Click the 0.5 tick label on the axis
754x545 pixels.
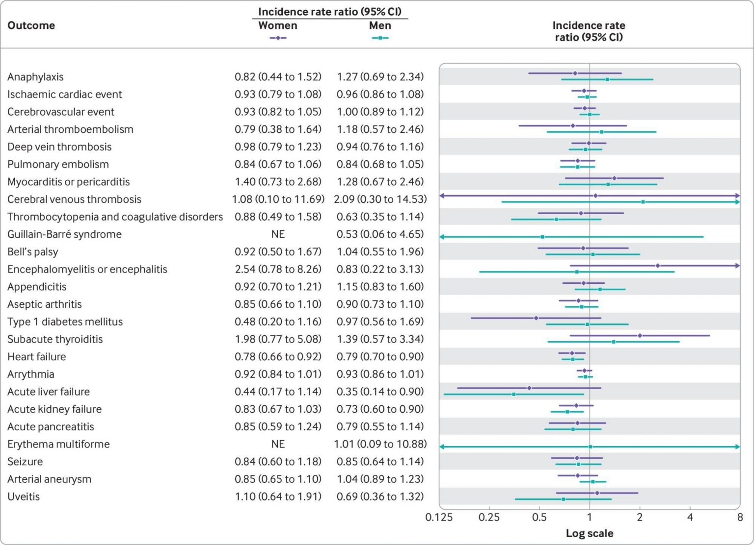[x=539, y=518]
